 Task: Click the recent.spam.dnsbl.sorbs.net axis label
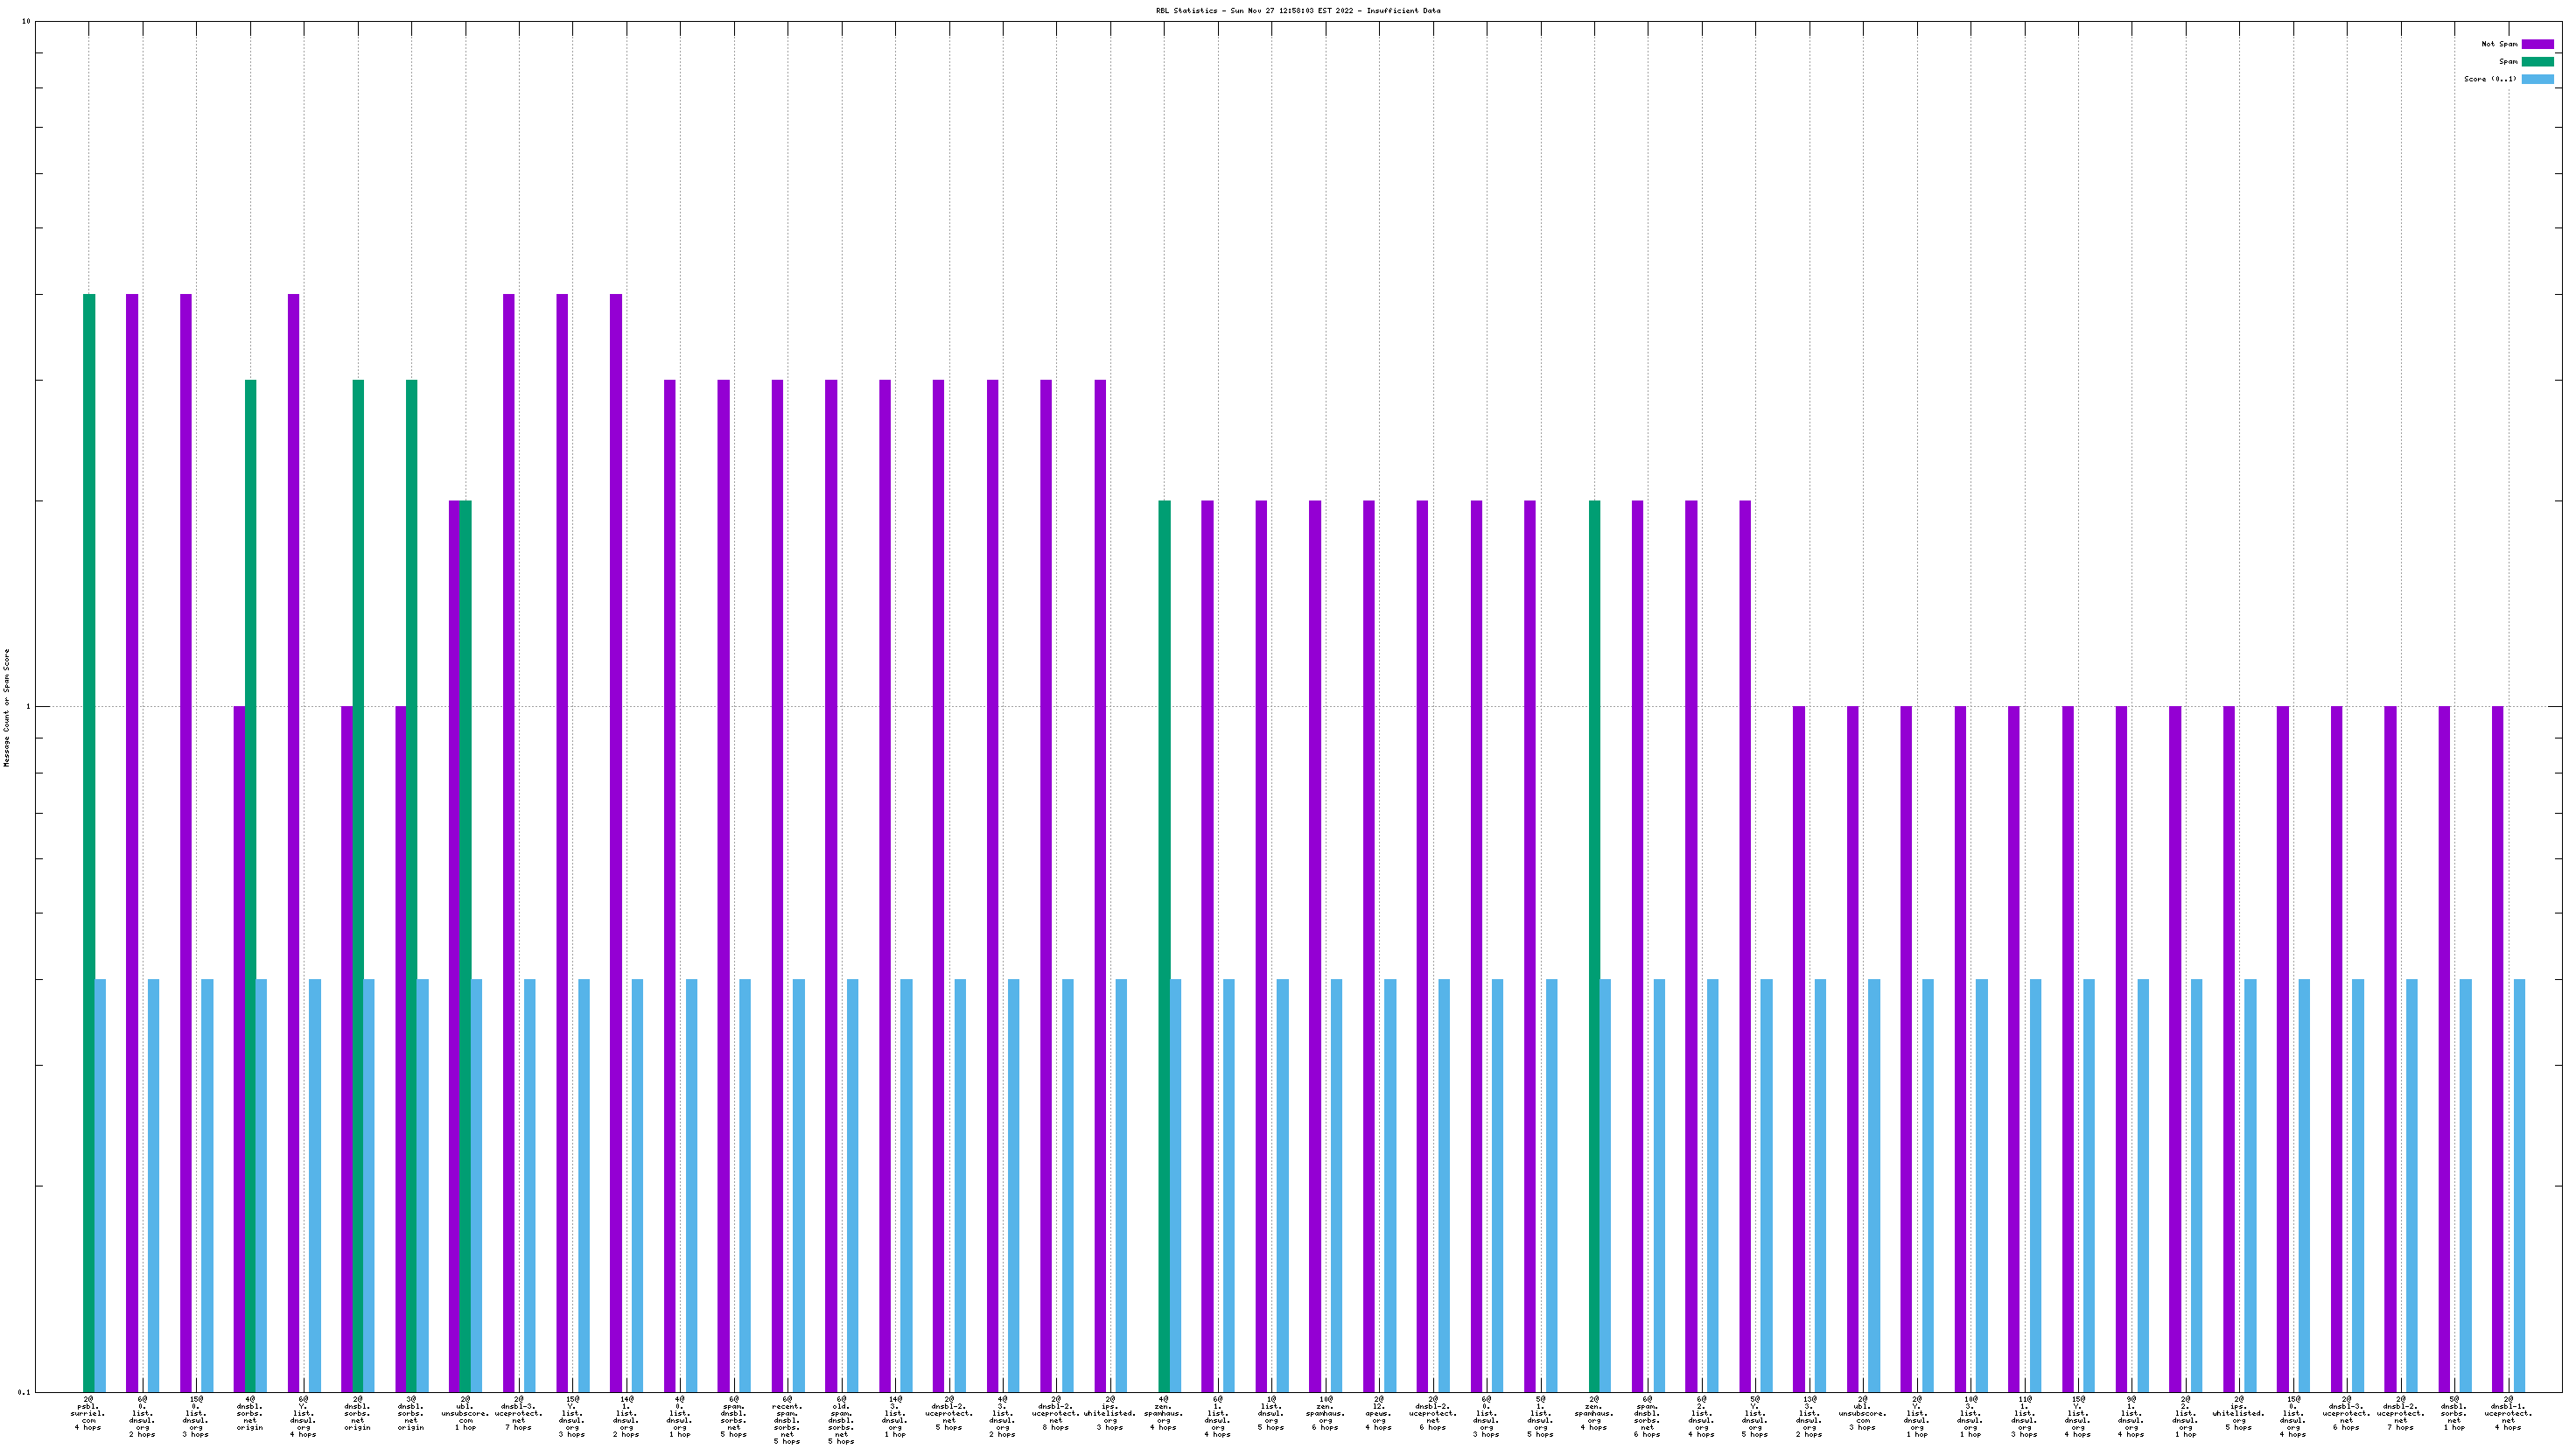pyautogui.click(x=787, y=1419)
